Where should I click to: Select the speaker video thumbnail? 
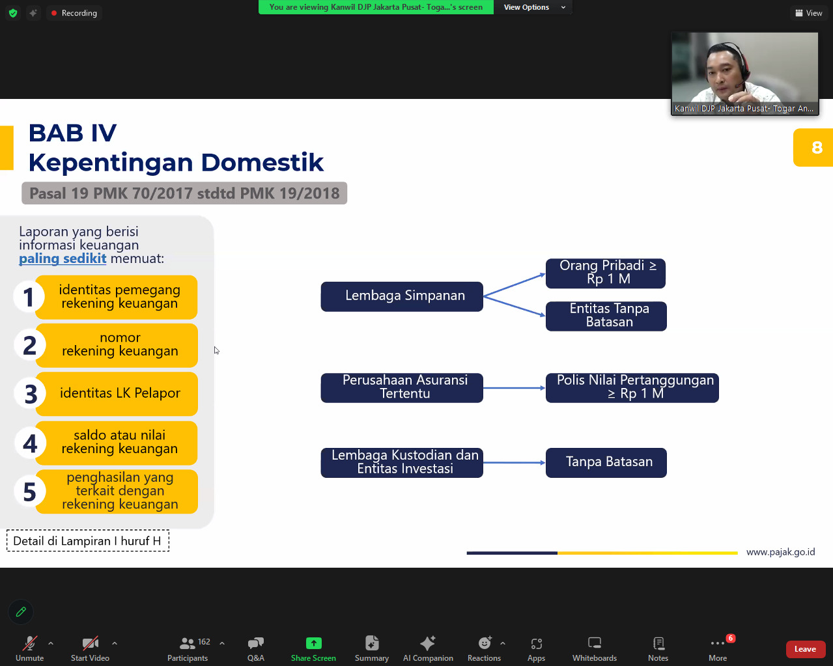744,74
